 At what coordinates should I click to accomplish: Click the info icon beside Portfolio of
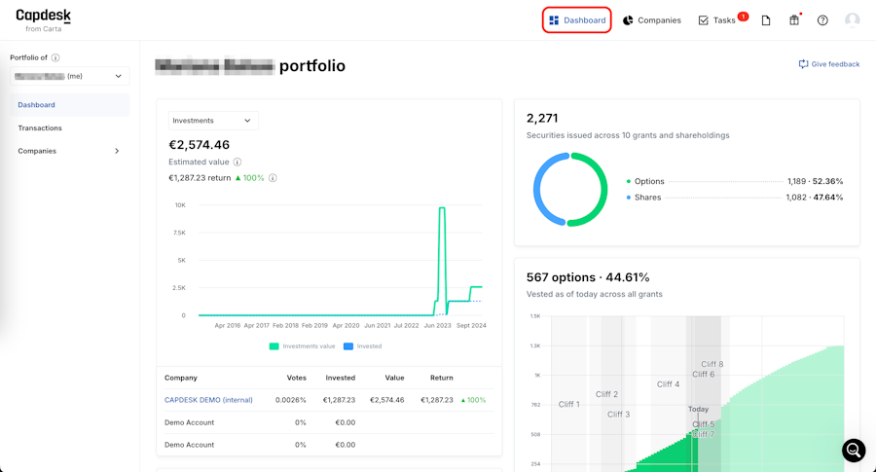55,57
